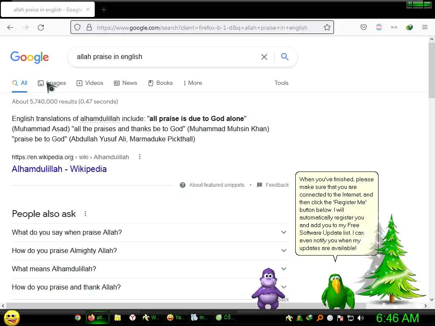Click the underlined alhamdulillah word in snippet
Image resolution: width=435 pixels, height=326 pixels.
pos(100,119)
